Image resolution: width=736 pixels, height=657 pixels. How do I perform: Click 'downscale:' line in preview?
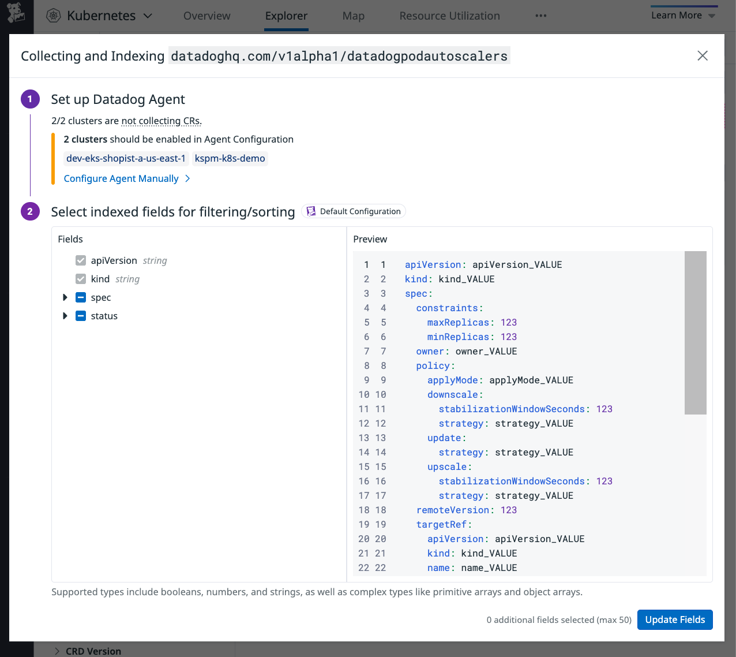[455, 394]
